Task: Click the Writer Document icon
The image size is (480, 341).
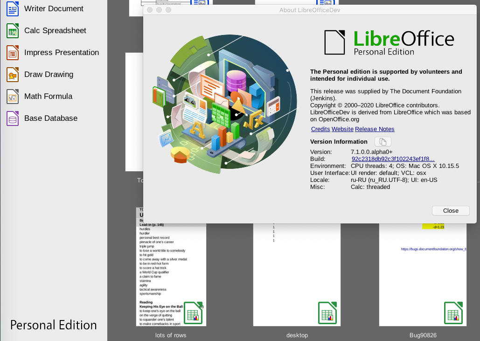Action: (x=13, y=8)
